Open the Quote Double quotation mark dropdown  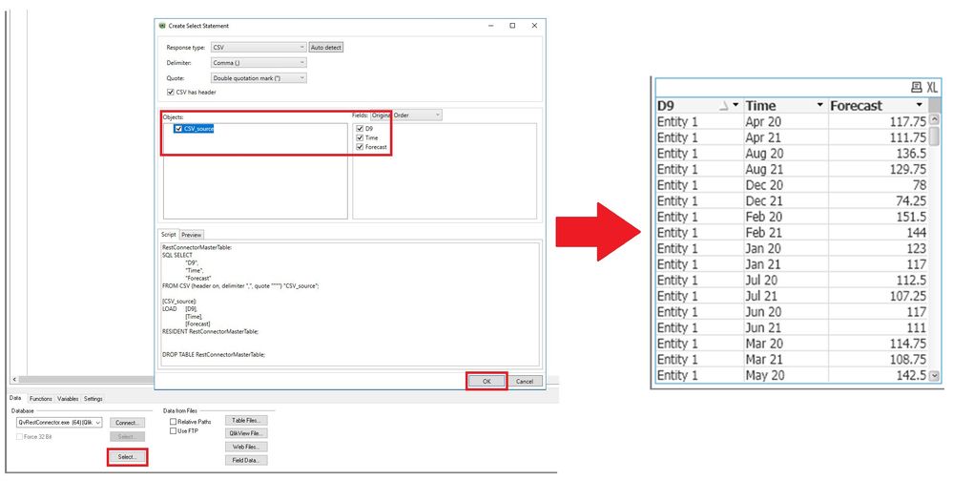(259, 78)
